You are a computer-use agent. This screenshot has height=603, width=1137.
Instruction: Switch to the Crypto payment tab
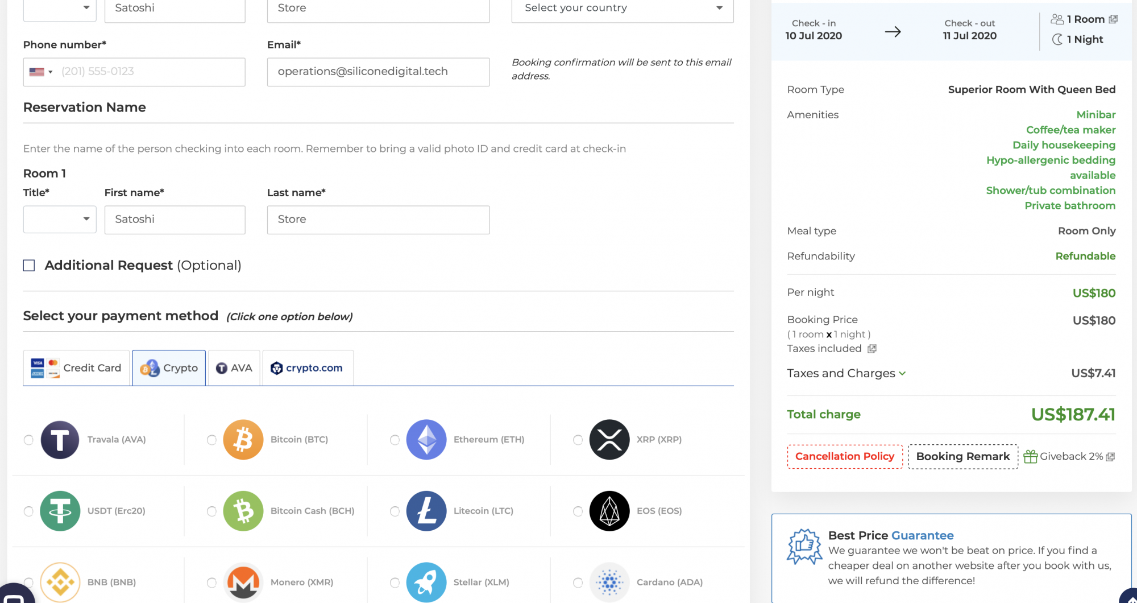169,368
